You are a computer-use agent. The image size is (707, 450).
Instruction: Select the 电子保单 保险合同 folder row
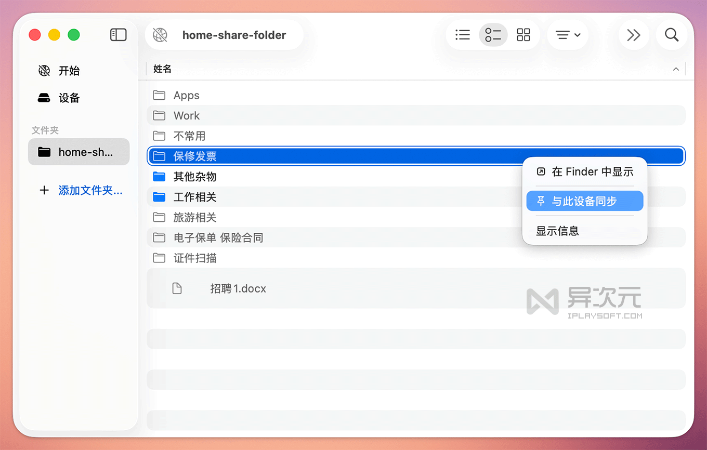click(x=416, y=237)
